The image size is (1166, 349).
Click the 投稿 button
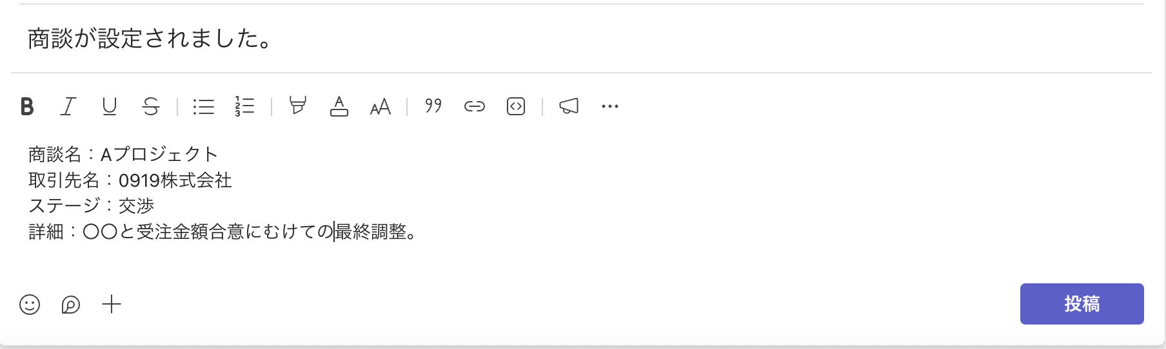tap(1082, 304)
